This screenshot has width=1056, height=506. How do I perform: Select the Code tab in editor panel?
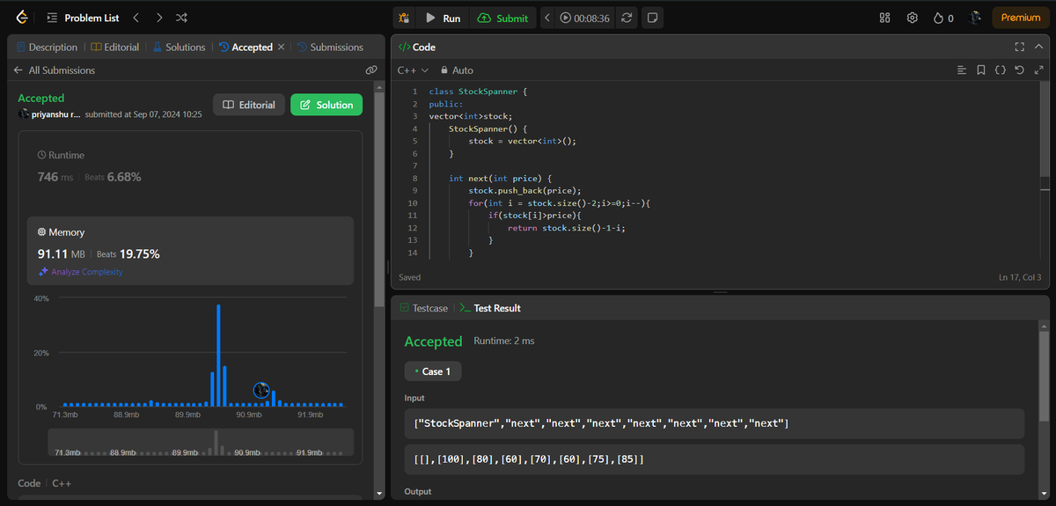click(417, 48)
